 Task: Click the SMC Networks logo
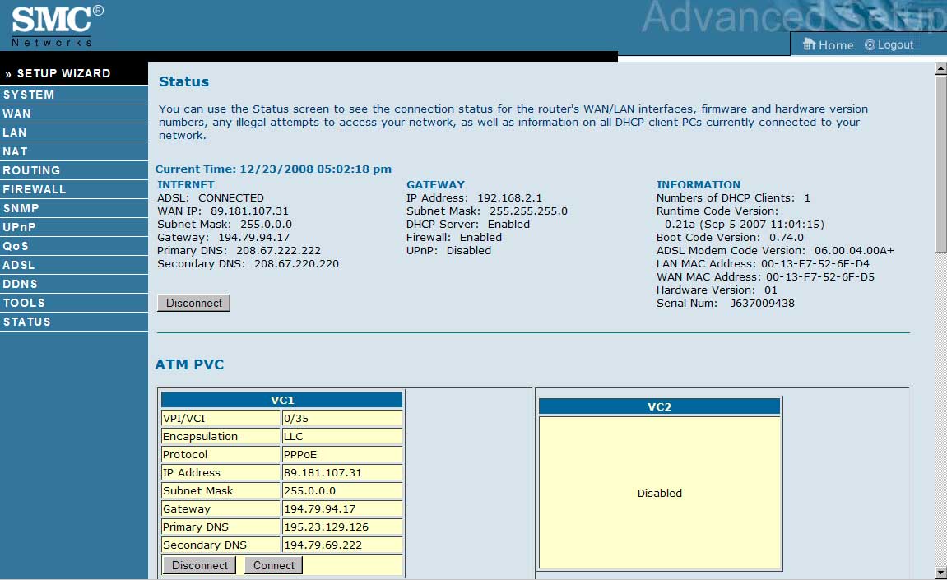(56, 26)
